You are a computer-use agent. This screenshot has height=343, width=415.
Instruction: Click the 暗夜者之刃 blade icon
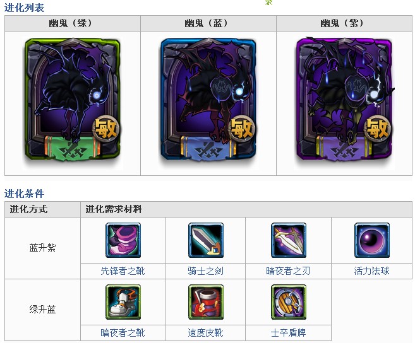(x=289, y=240)
